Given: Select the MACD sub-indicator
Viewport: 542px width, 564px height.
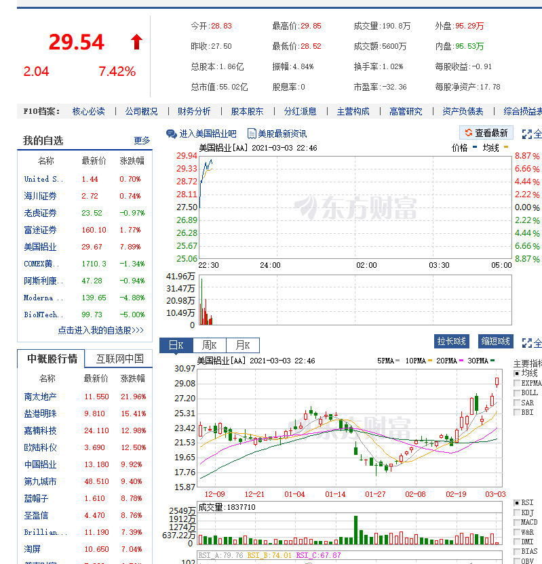Looking at the screenshot, I should [x=517, y=522].
